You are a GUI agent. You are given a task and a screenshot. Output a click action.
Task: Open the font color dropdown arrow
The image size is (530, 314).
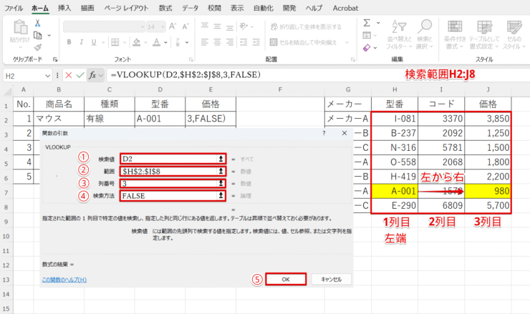(165, 42)
